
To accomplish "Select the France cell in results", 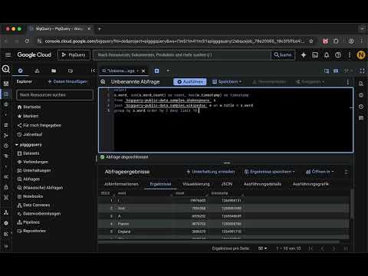I will (x=123, y=224).
